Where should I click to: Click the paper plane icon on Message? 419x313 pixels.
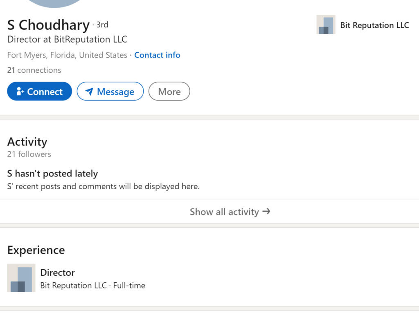tap(89, 92)
